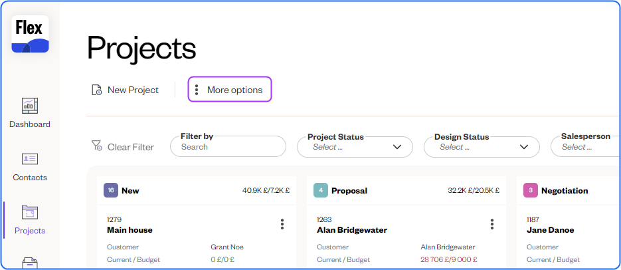Open the Main house card menu
Screen dimensions: 621x270
[x=282, y=224]
